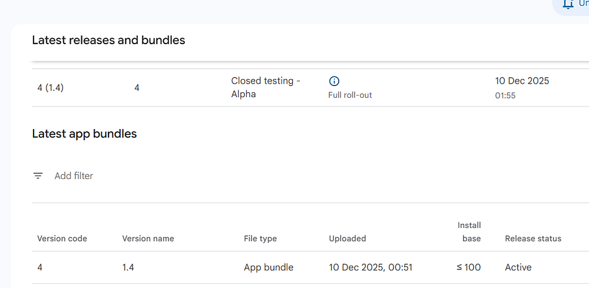
Task: Click the info icon above Full roll-out
Action: point(334,81)
